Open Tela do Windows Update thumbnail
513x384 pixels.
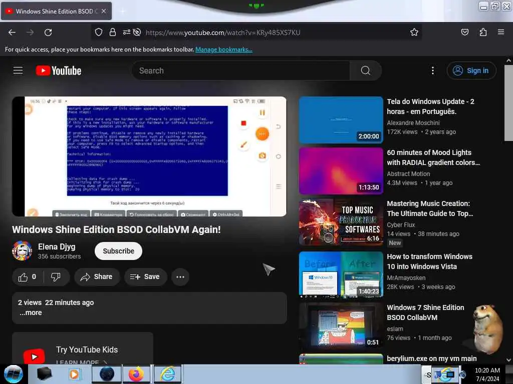coord(341,120)
